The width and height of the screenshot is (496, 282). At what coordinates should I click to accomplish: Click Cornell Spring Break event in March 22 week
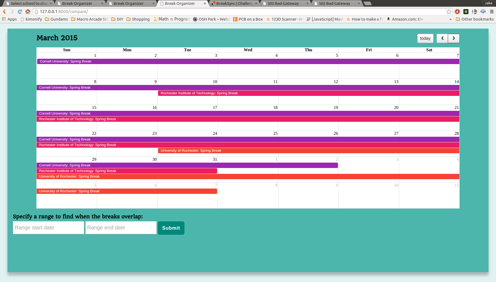click(x=248, y=139)
